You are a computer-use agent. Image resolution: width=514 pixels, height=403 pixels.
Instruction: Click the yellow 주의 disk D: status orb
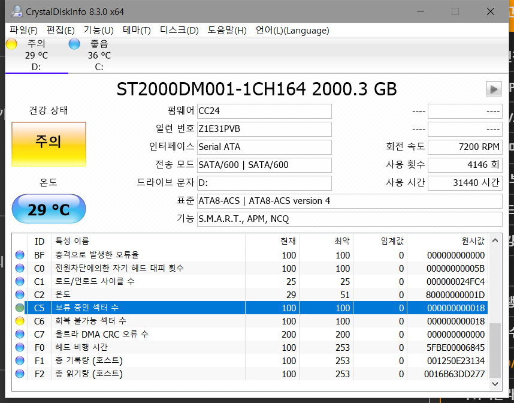[11, 44]
